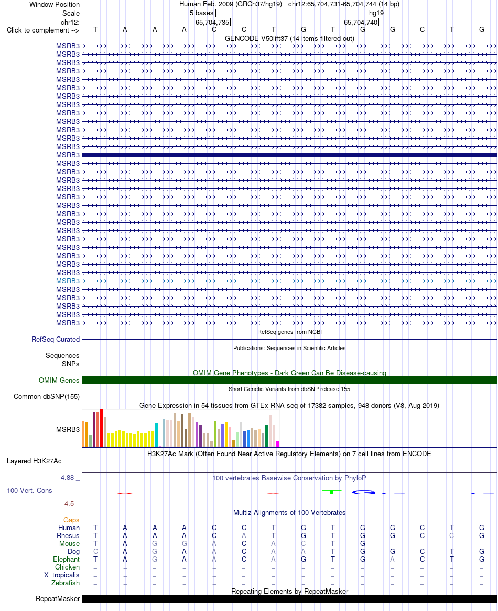Click 'Repeating Elements by RepeatMasker' title
The height and width of the screenshot is (611, 498).
coord(289,592)
